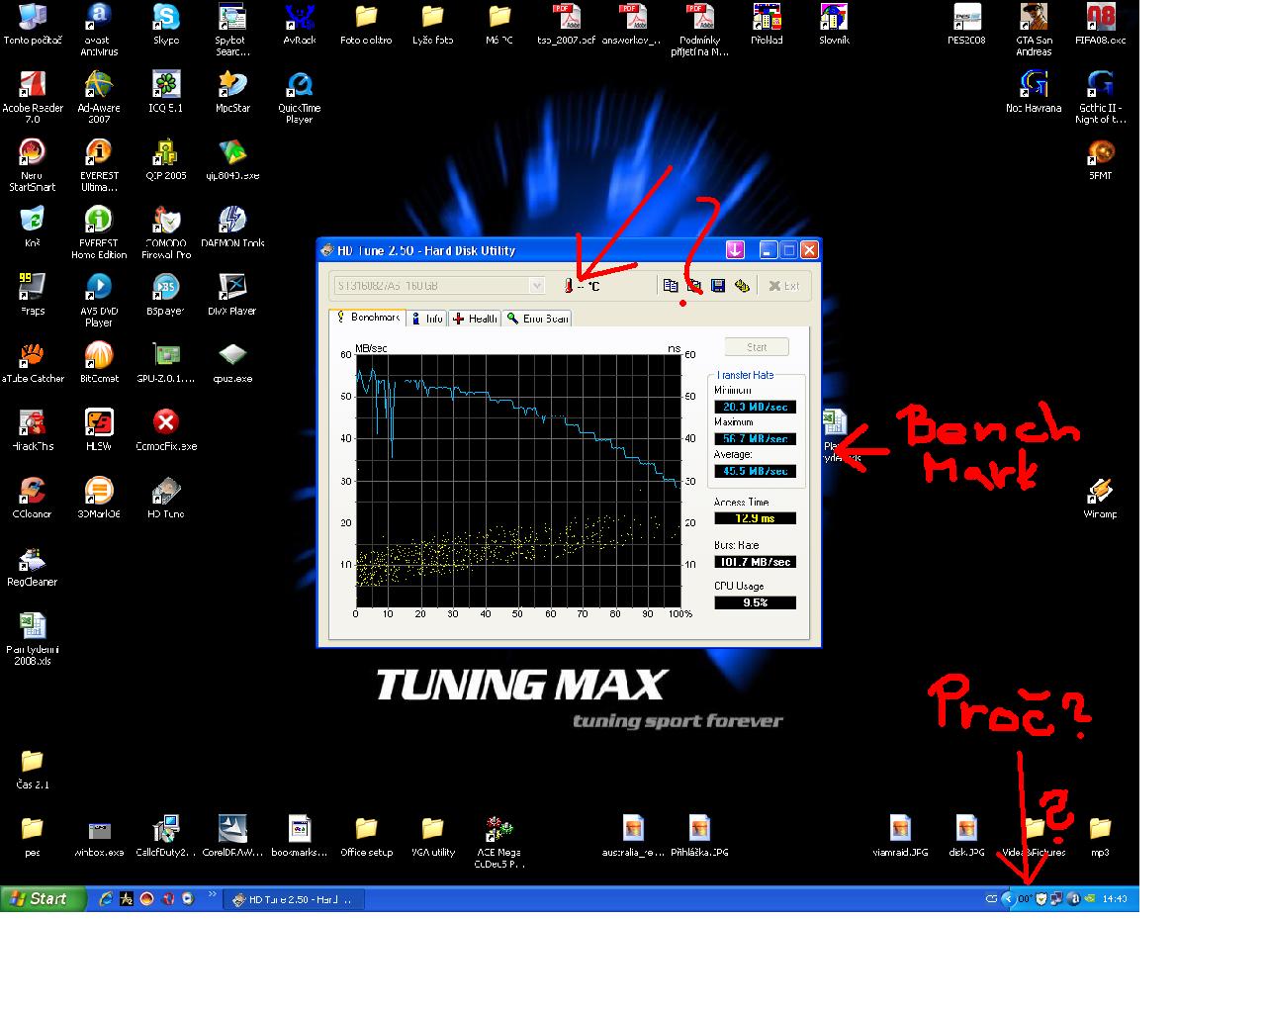Select the GTA San Andreas desktop icon

pyautogui.click(x=1034, y=30)
